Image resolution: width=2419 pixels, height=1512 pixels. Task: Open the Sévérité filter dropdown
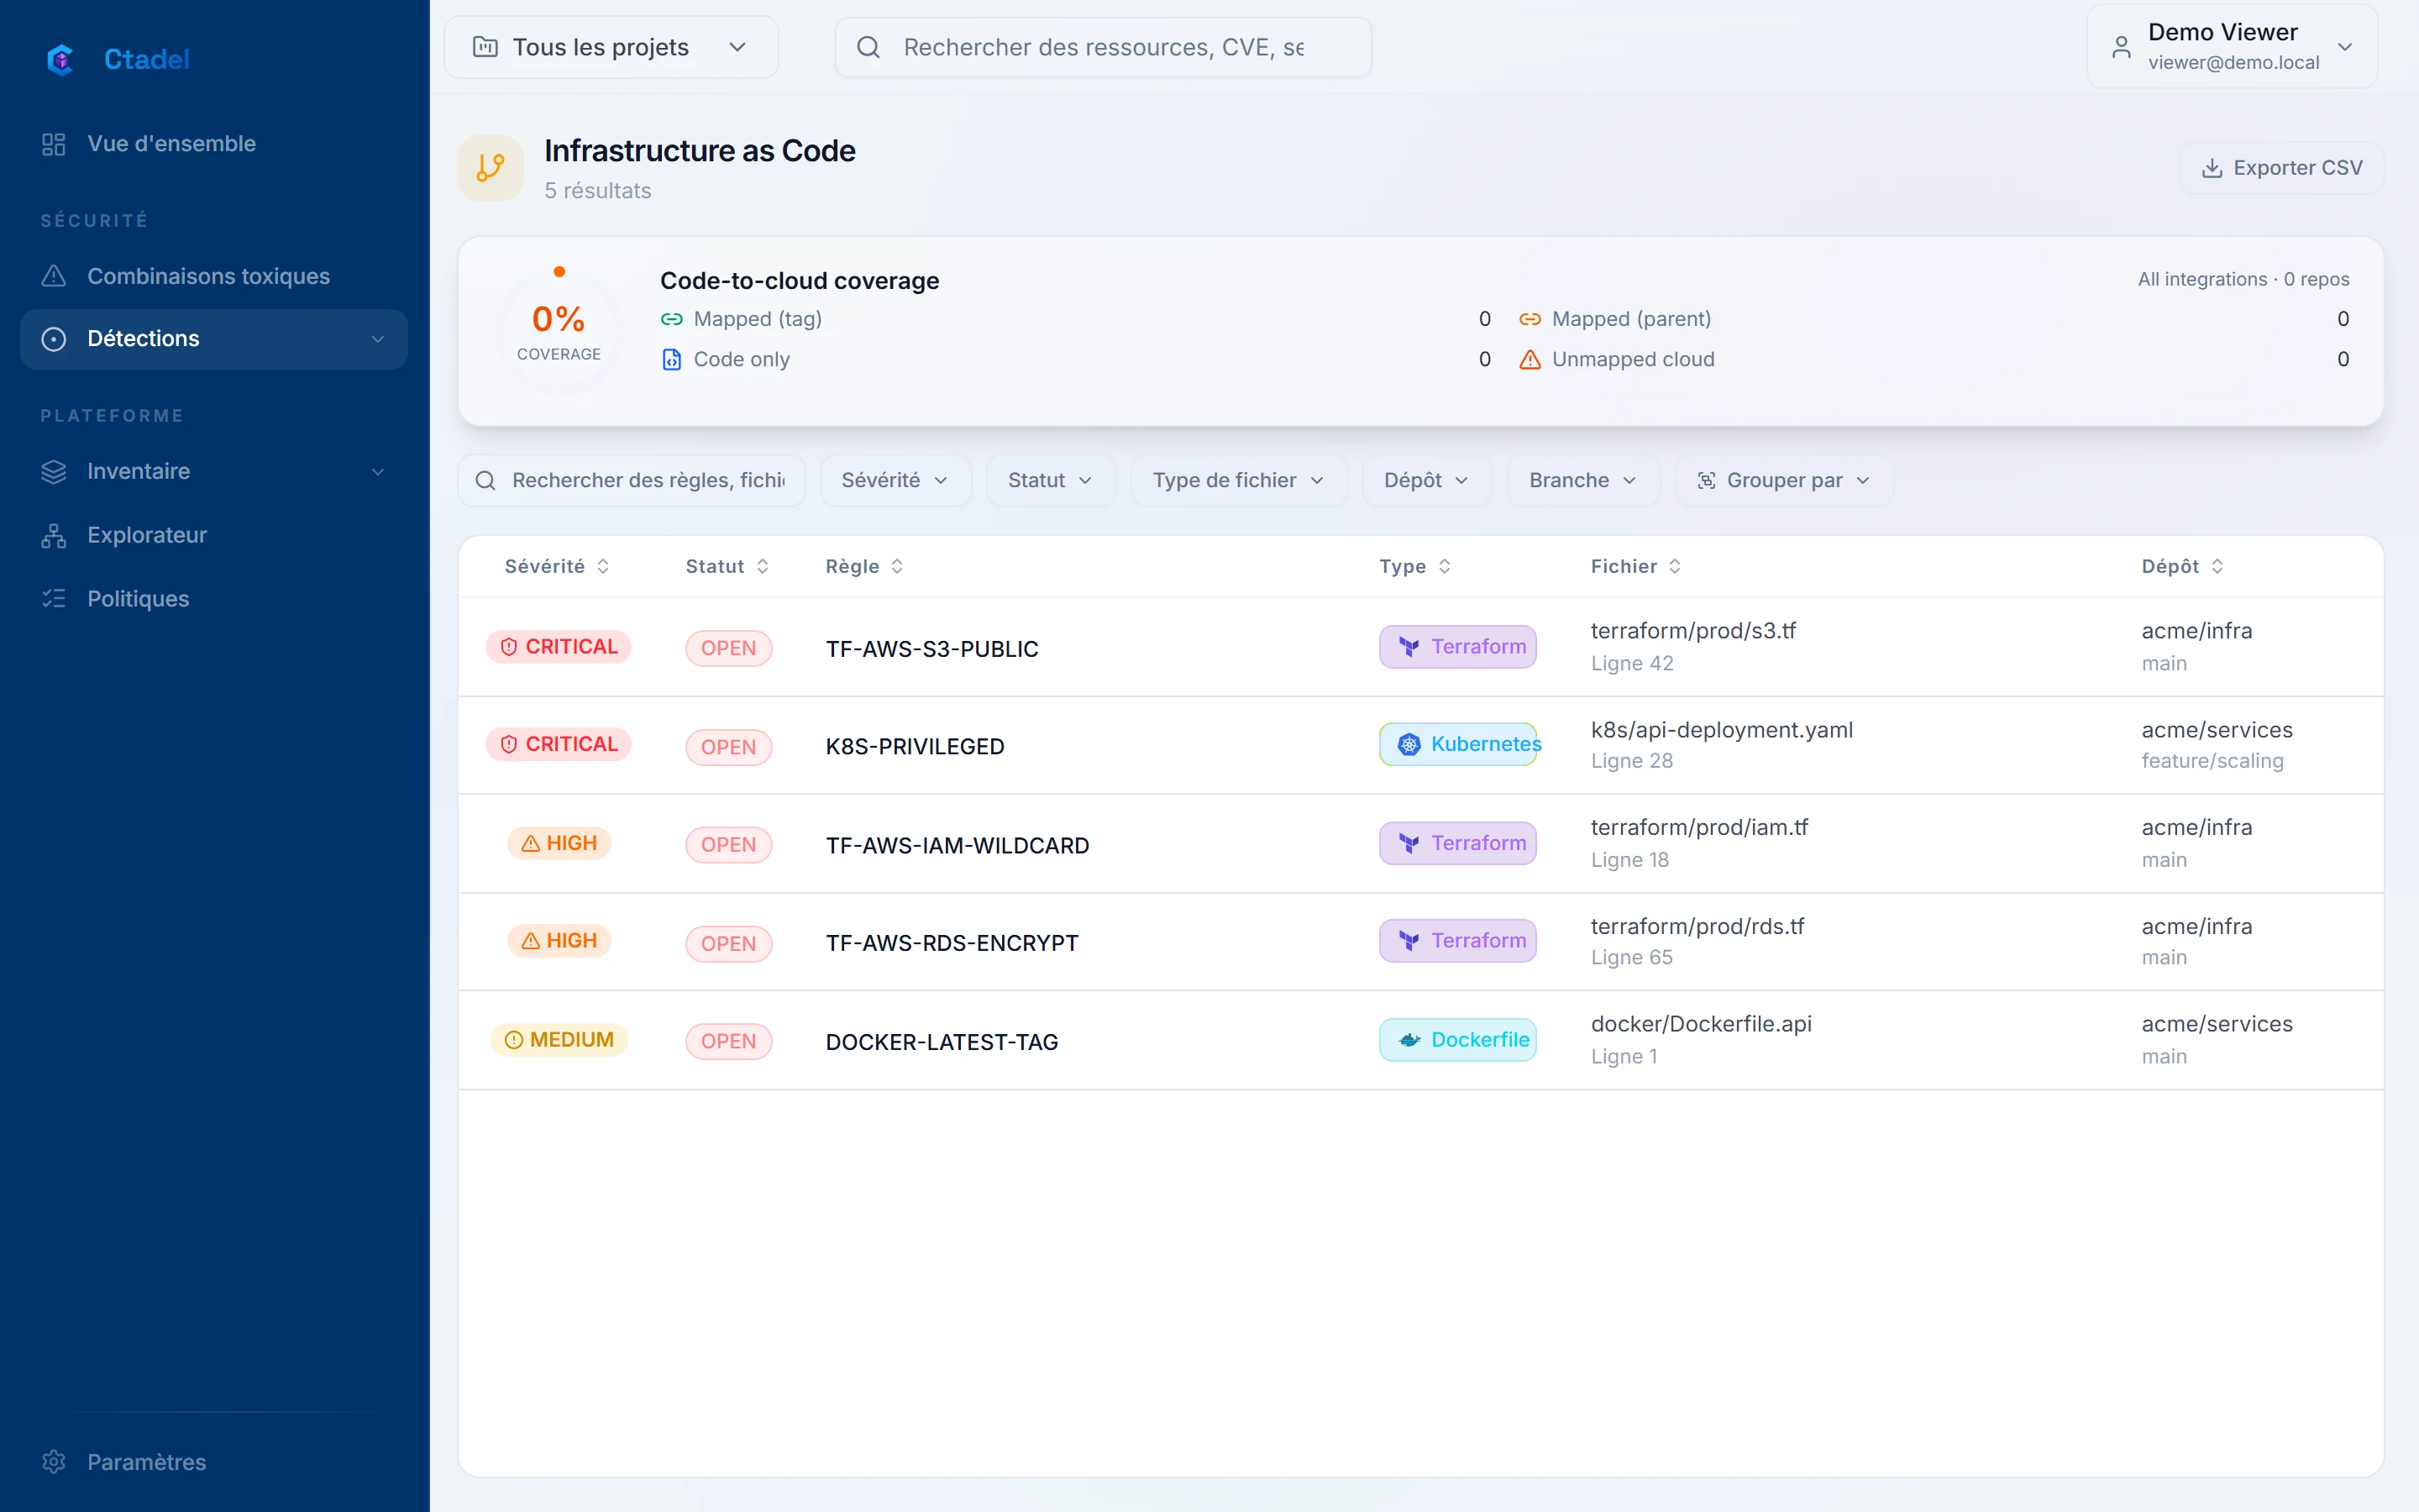(895, 481)
